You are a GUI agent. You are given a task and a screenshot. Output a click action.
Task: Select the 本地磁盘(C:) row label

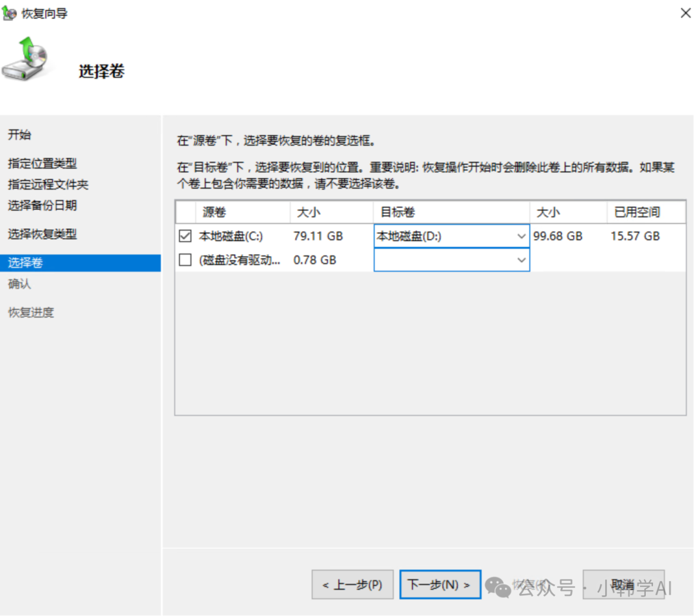[231, 237]
